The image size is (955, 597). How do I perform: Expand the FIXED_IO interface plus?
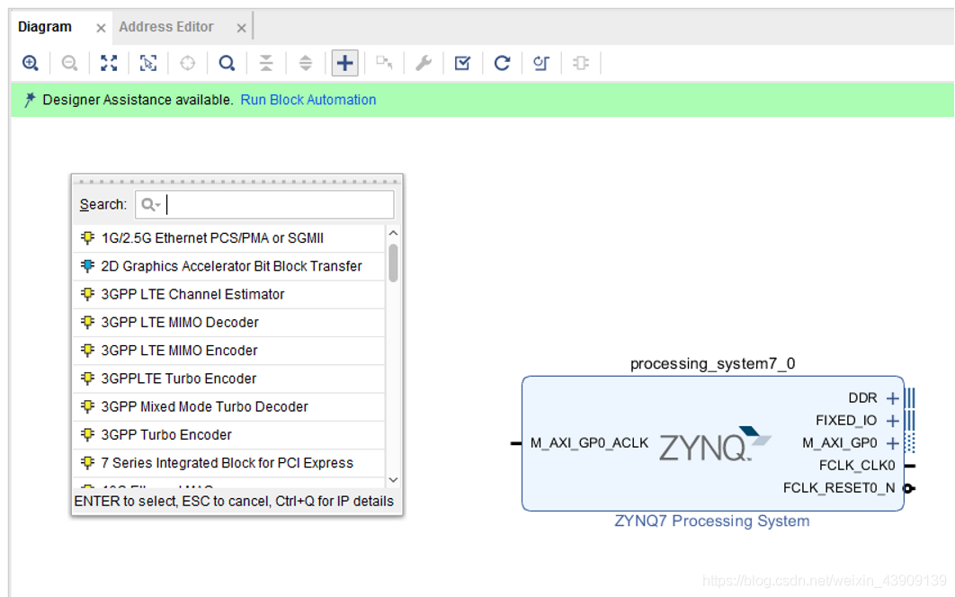pos(892,421)
